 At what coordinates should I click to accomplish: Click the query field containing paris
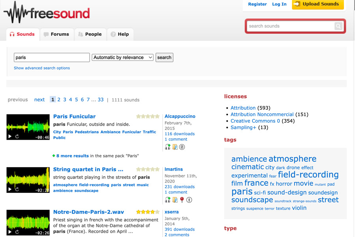(52, 57)
